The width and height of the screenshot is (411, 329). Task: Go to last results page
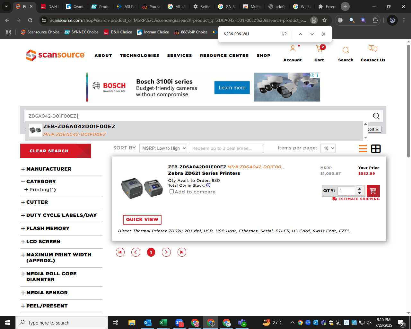tap(182, 252)
